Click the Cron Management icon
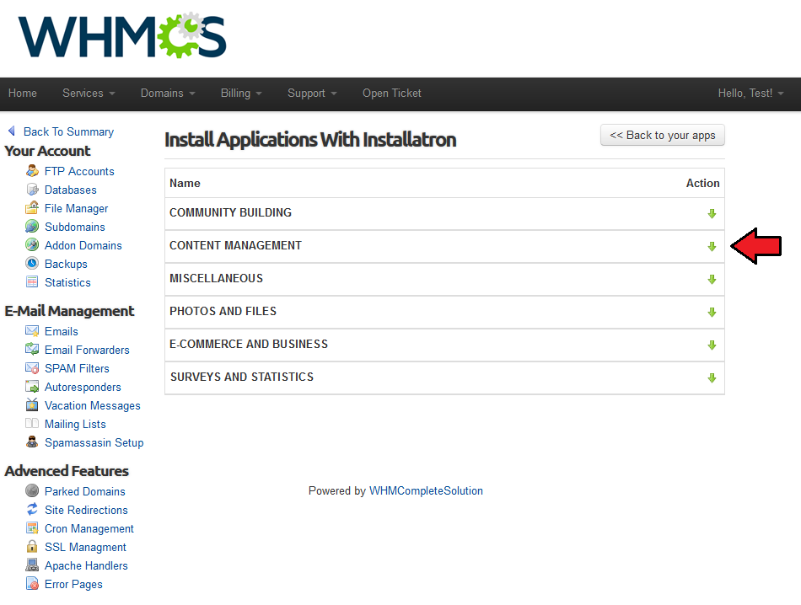Screen dimensions: 801x605 click(x=32, y=528)
